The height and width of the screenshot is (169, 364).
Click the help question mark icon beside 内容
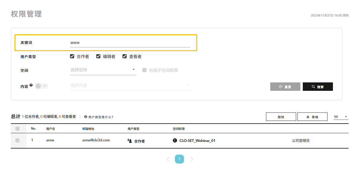coord(31,85)
